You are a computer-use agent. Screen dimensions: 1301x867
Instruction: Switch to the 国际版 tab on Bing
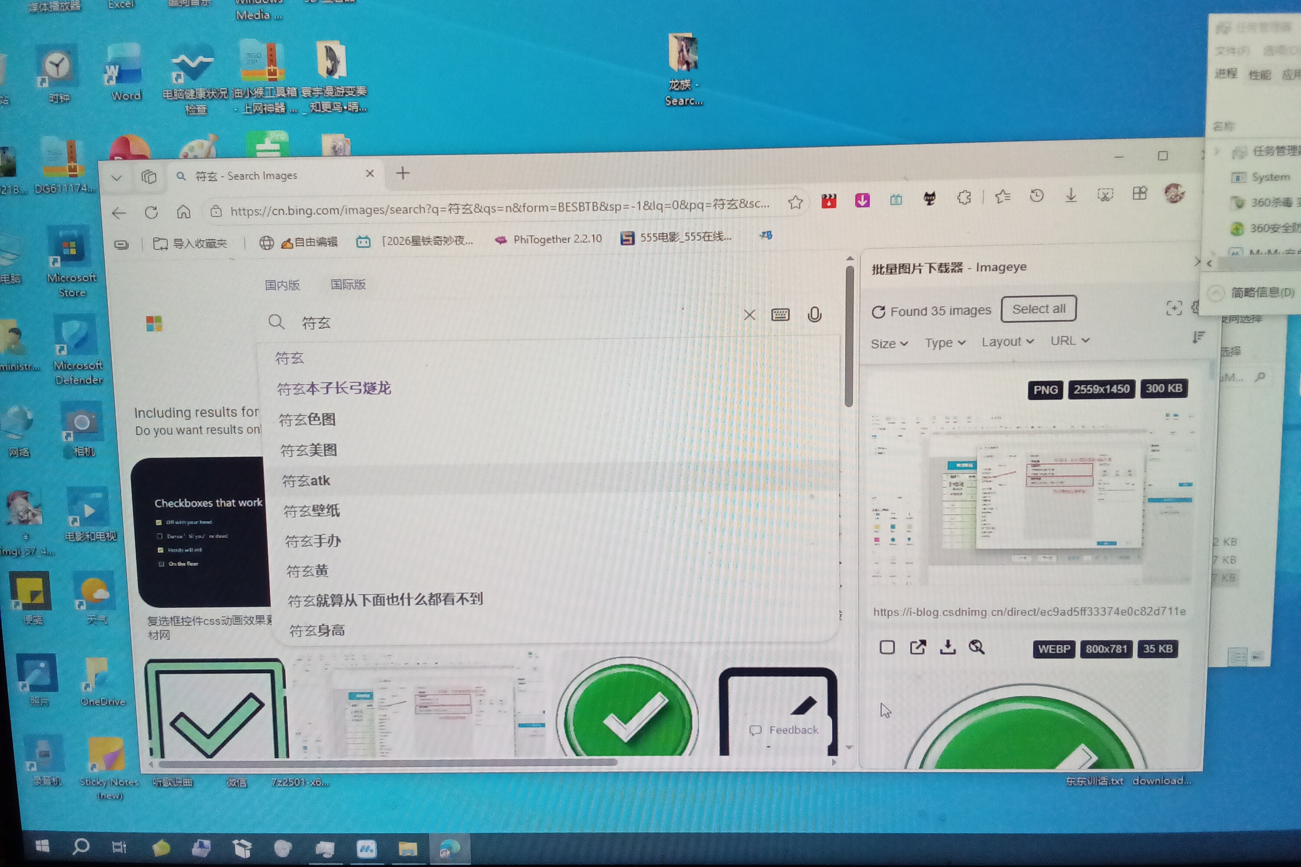coord(348,285)
